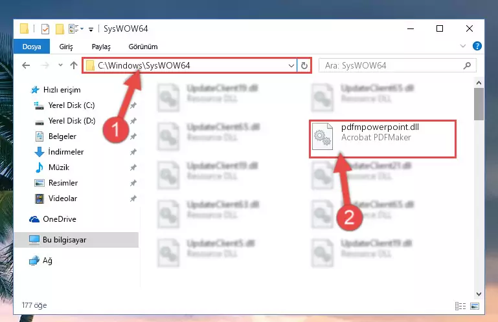Click the pin icon next to Yerel Disk (D:)
The image size is (498, 322).
point(133,121)
